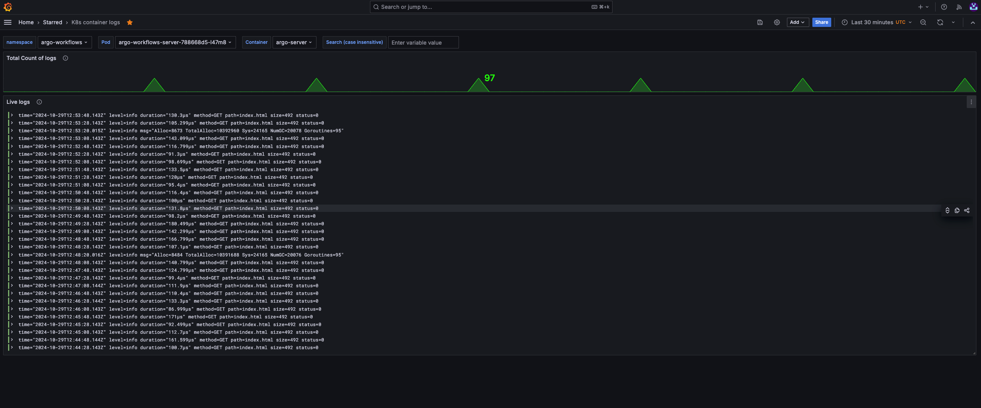Open the hamburger navigation menu
Image resolution: width=981 pixels, height=408 pixels.
(x=8, y=22)
